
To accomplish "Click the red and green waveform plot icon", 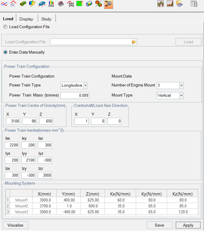I will pos(160,4).
